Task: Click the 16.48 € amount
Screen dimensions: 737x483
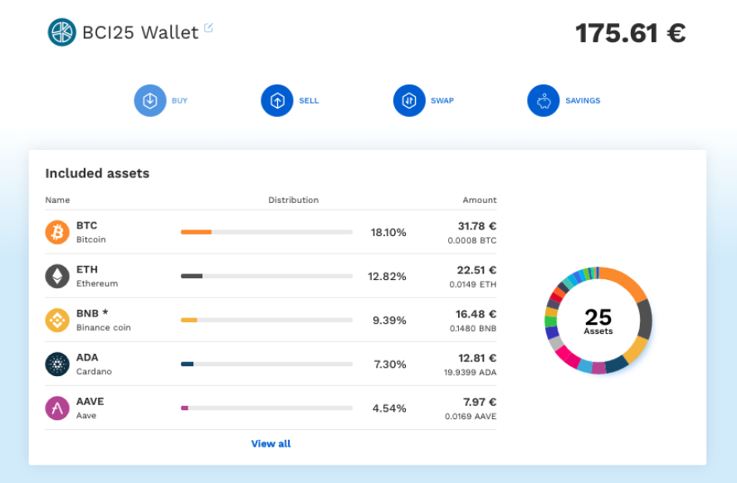Action: pos(476,314)
